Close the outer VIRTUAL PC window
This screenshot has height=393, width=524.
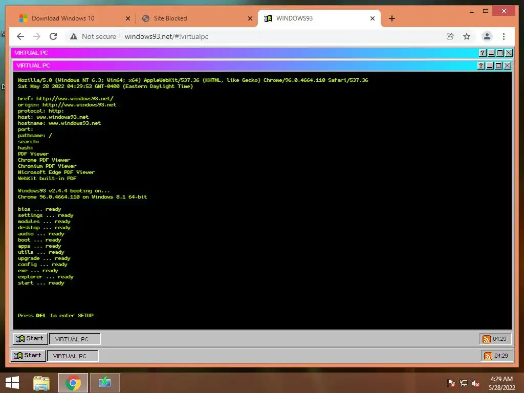[x=509, y=53]
